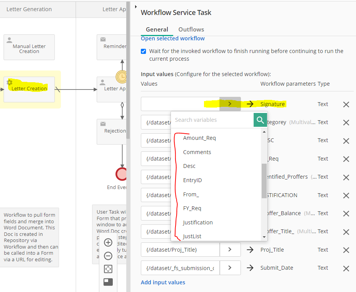Delete the Proj_Title input value row
Viewport: 356px width, 292px height.
(346, 250)
